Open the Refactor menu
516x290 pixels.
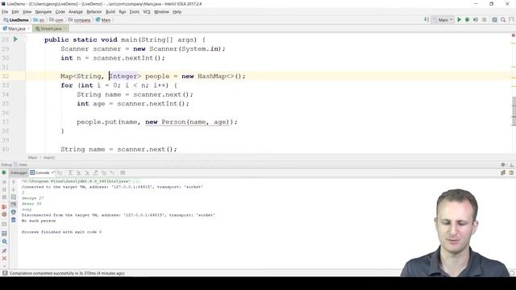point(94,12)
